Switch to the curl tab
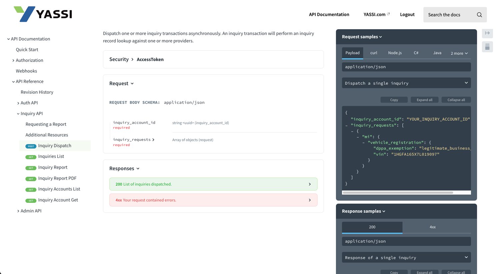500x274 pixels. tap(374, 53)
